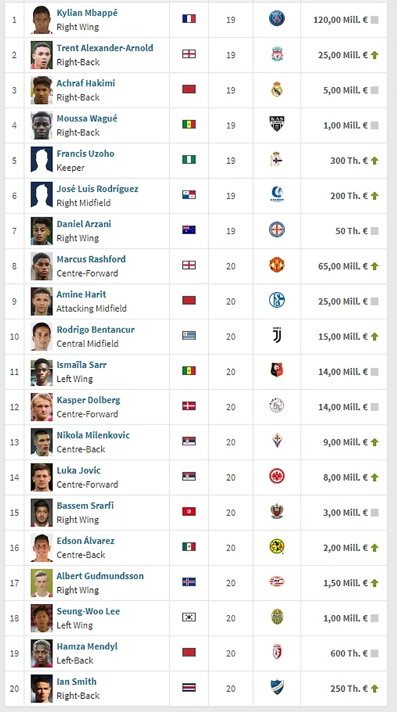Click the grey square beside Mbappé's market value
The height and width of the screenshot is (712, 397).
[375, 20]
